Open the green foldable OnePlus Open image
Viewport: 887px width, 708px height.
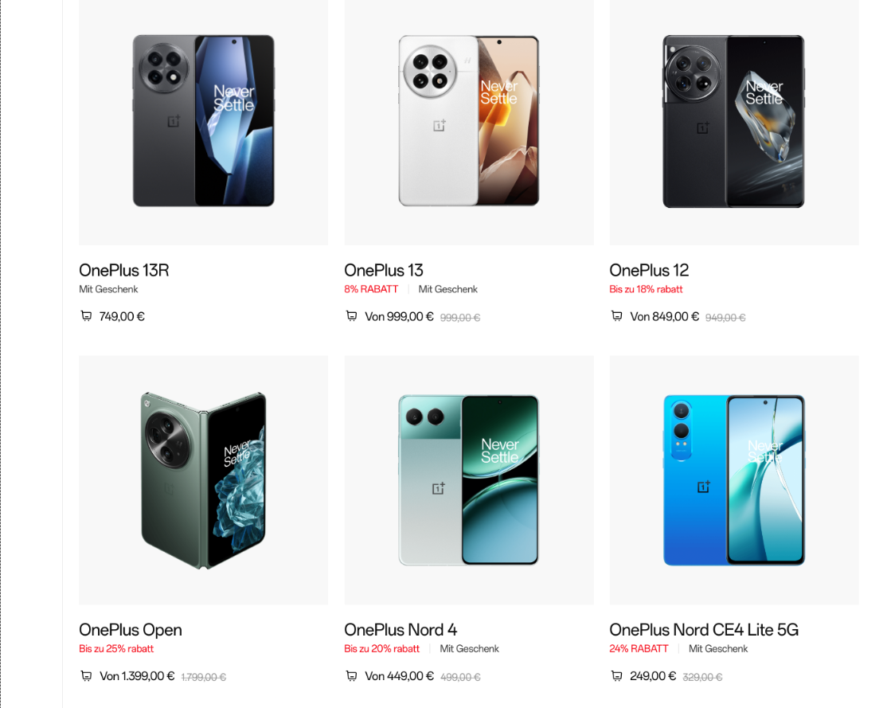[204, 480]
